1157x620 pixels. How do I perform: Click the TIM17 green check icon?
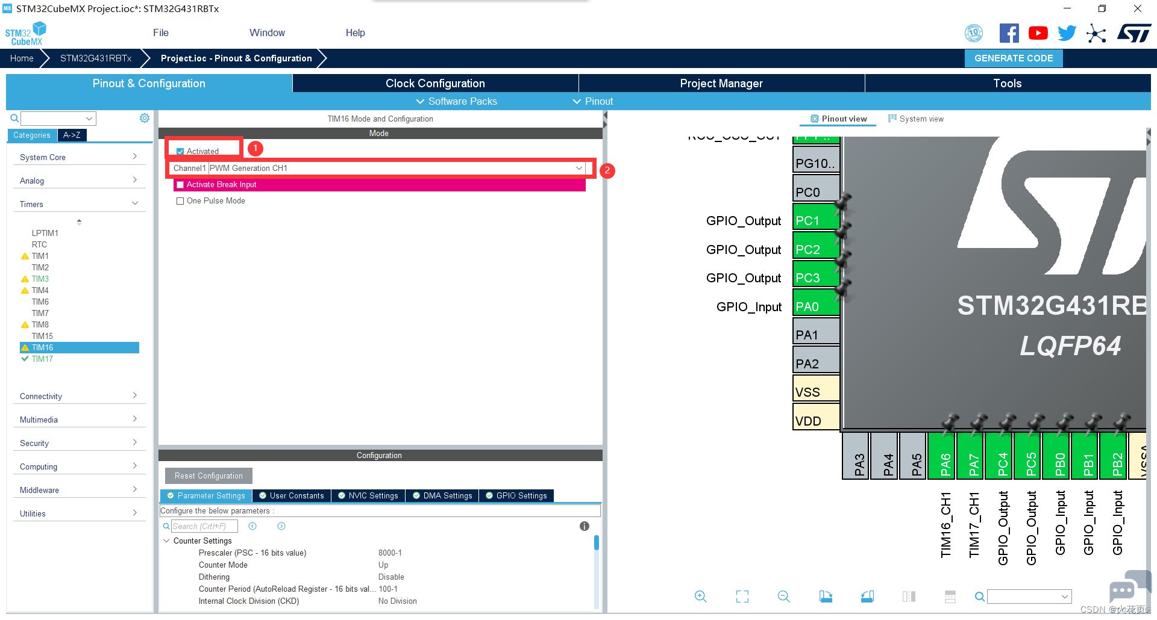[x=25, y=359]
